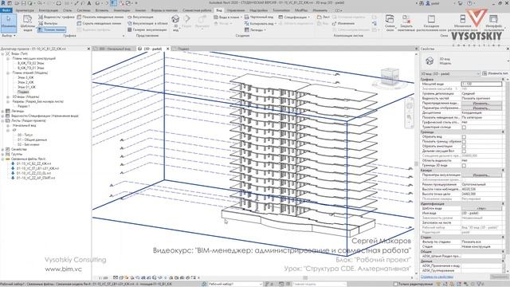
Task: Select sheet 01 - Общие данные
Action: click(x=32, y=140)
